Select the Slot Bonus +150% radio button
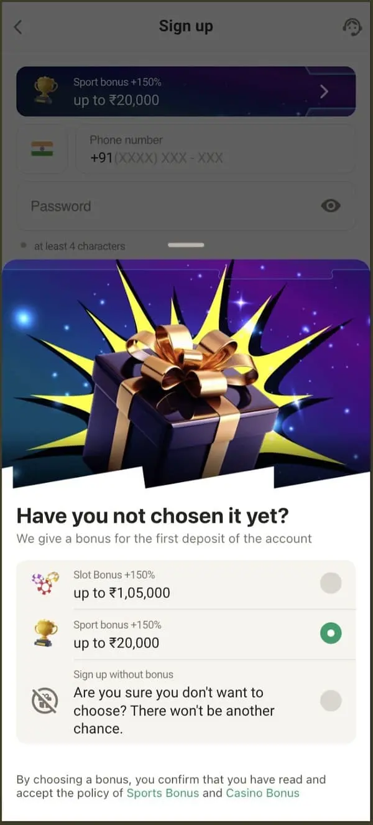 [x=331, y=584]
